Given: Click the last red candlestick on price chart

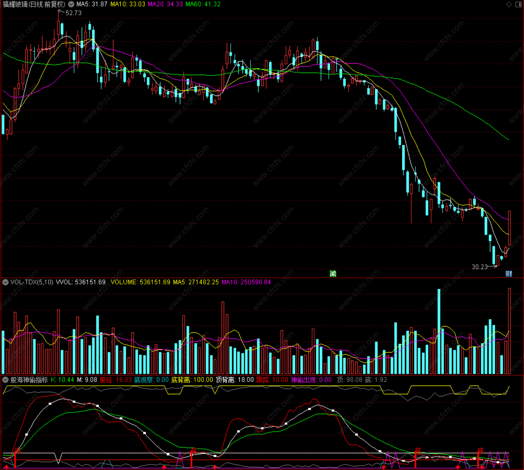Looking at the screenshot, I should [x=509, y=228].
